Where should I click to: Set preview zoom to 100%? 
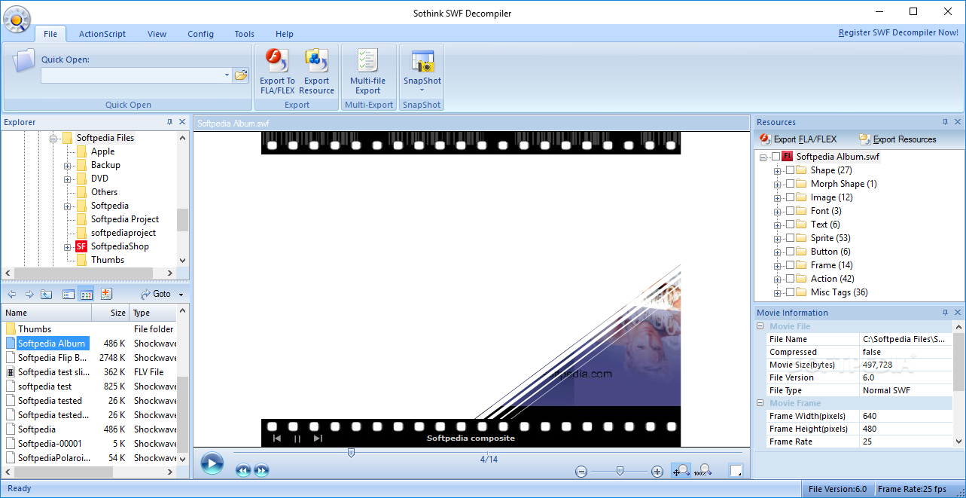coord(703,471)
